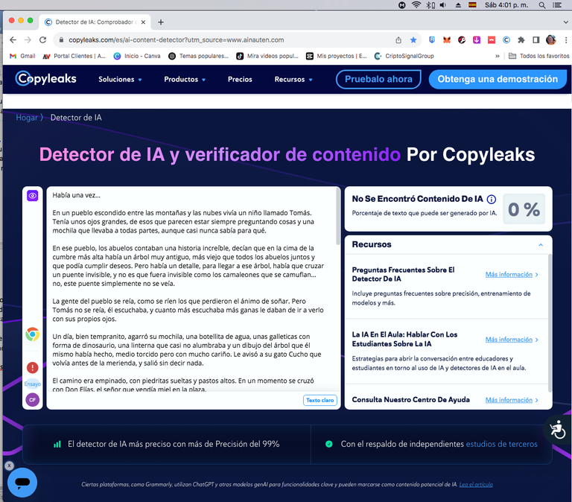The width and height of the screenshot is (572, 502).
Task: Open CriptoSignalGroup bookmark
Action: [x=404, y=56]
